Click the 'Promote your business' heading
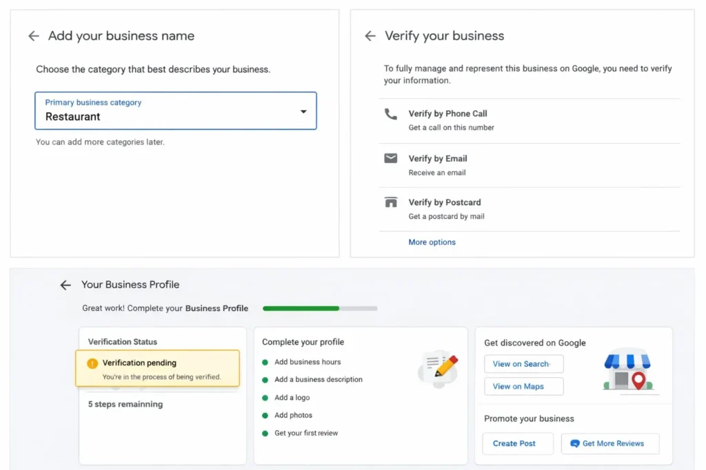706x470 pixels. (x=529, y=419)
